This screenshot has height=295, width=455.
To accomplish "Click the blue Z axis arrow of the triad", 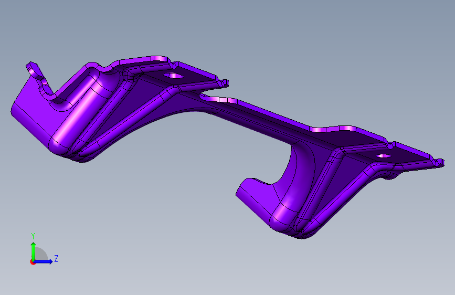I will (x=43, y=261).
